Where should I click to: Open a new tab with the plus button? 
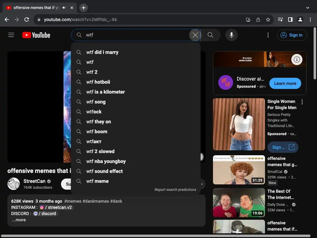[84, 8]
